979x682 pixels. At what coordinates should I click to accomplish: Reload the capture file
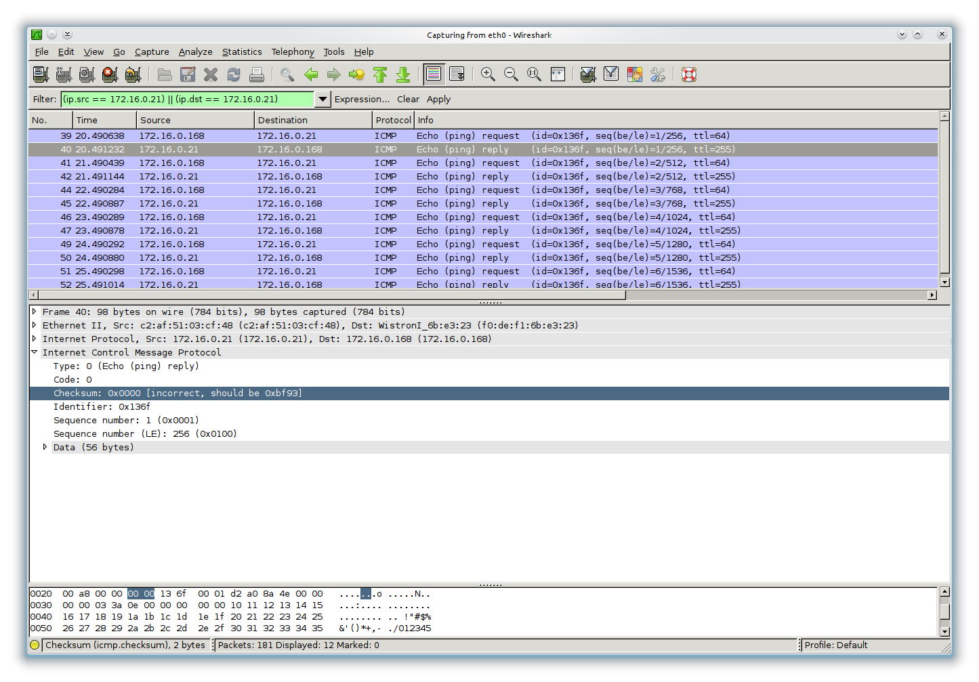234,74
